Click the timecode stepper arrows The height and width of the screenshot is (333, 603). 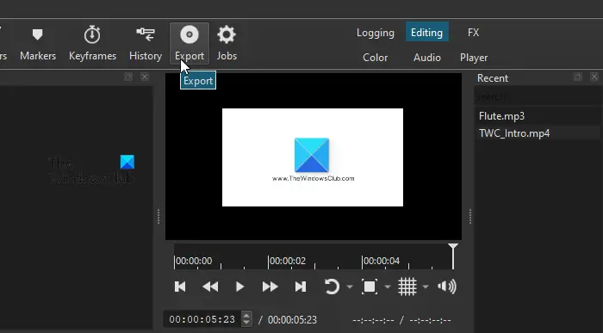(246, 319)
